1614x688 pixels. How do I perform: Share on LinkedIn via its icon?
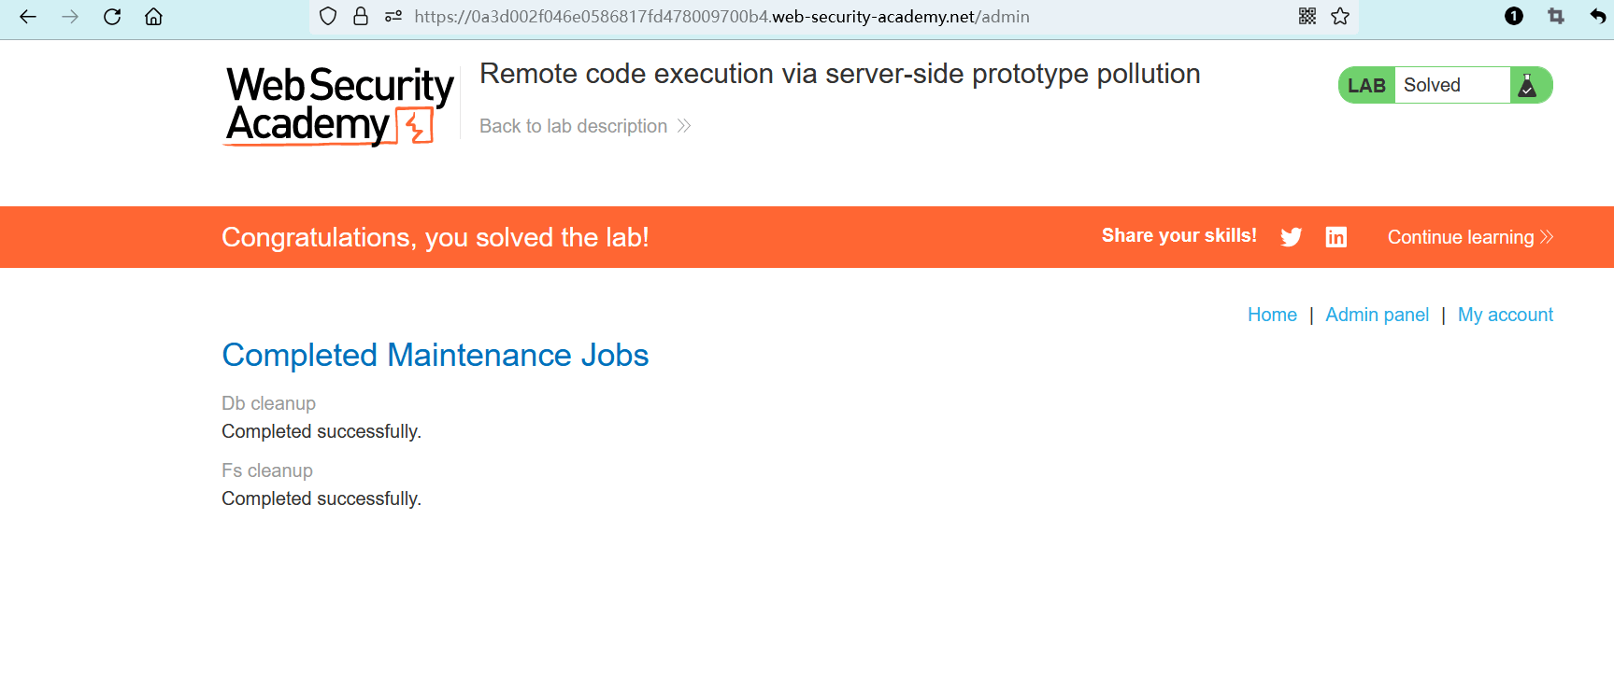[1336, 237]
